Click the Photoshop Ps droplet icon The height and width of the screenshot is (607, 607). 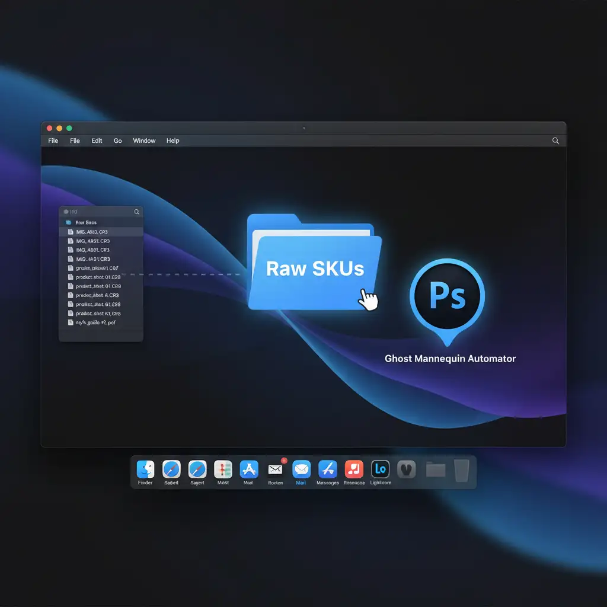tap(447, 296)
